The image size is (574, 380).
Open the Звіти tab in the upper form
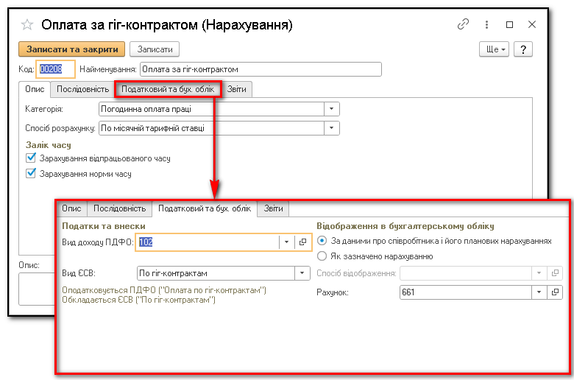point(236,89)
